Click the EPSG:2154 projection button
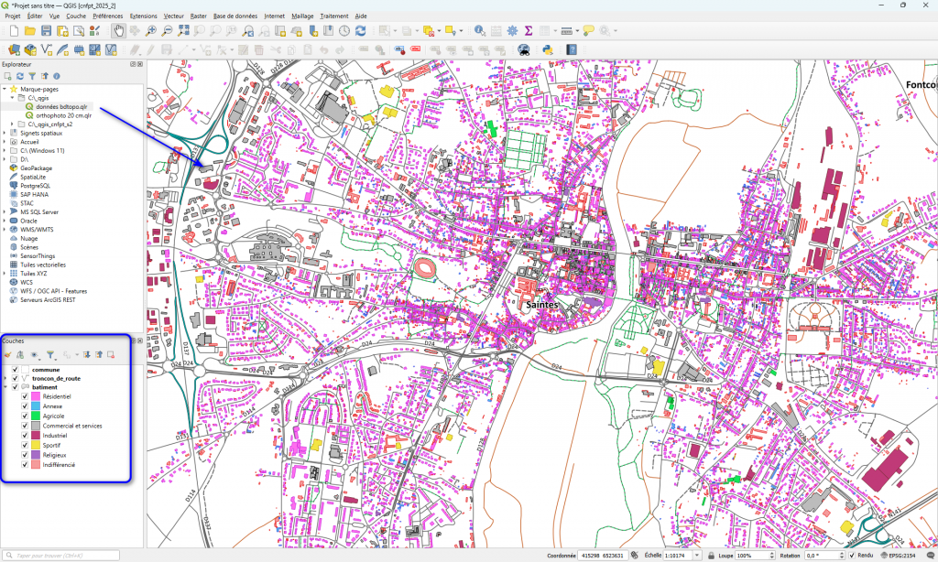938x562 pixels. coord(900,556)
